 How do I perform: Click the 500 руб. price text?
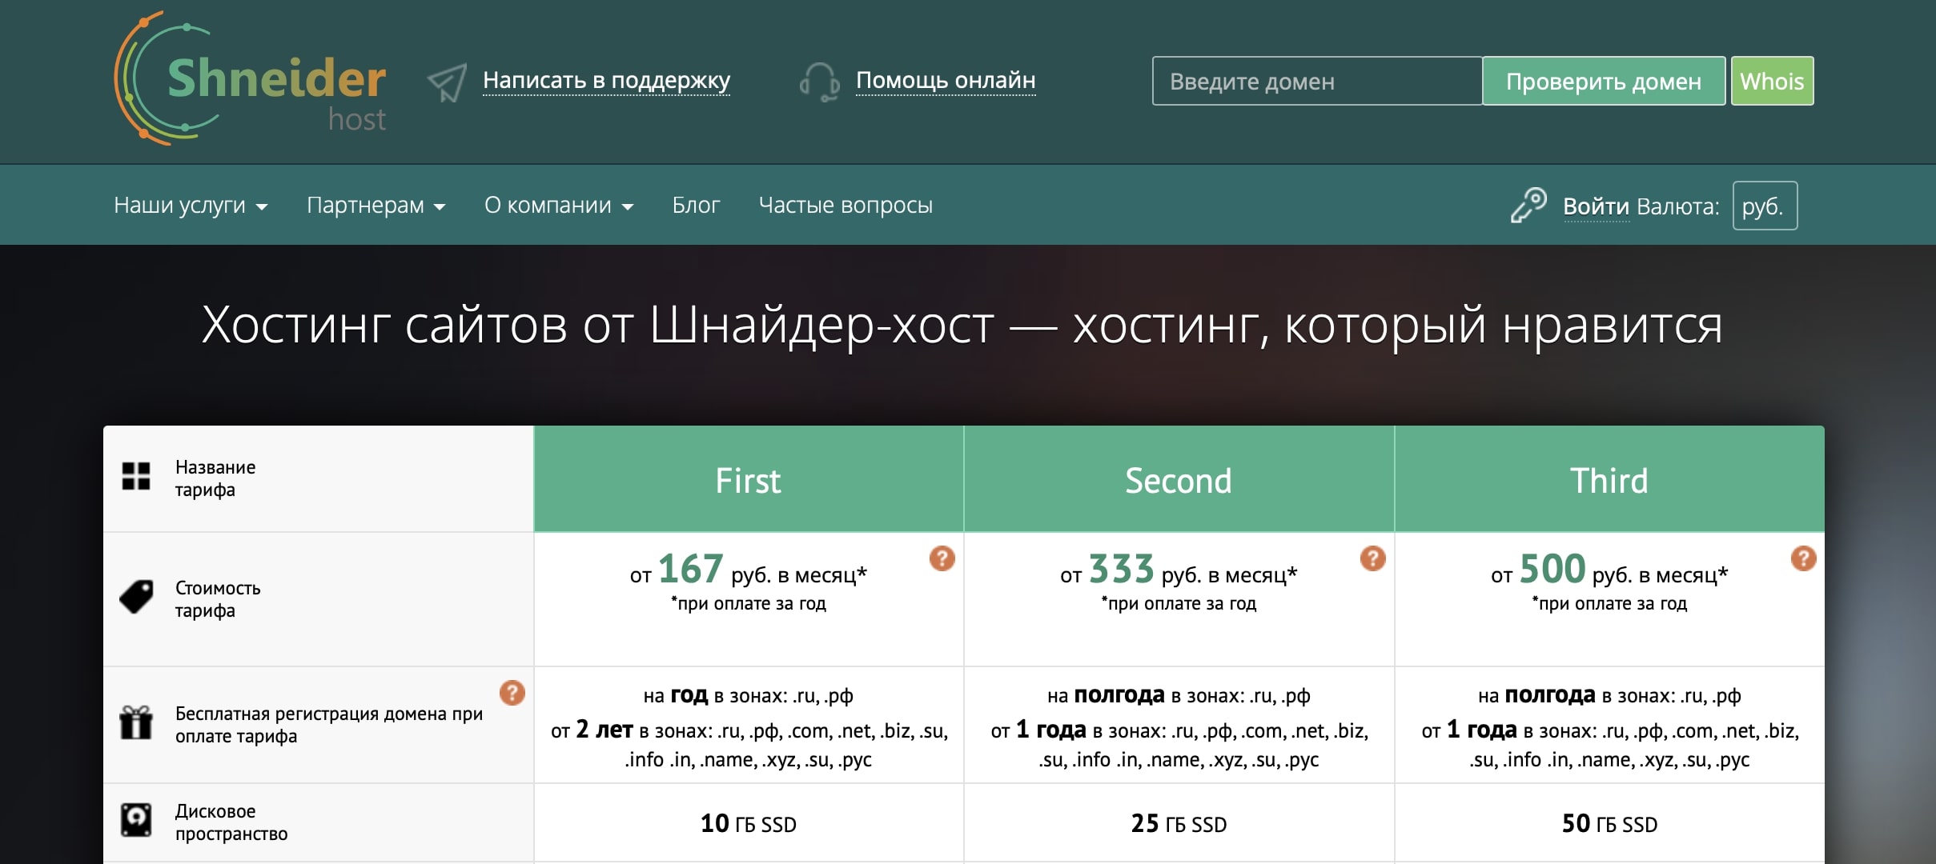[1609, 570]
